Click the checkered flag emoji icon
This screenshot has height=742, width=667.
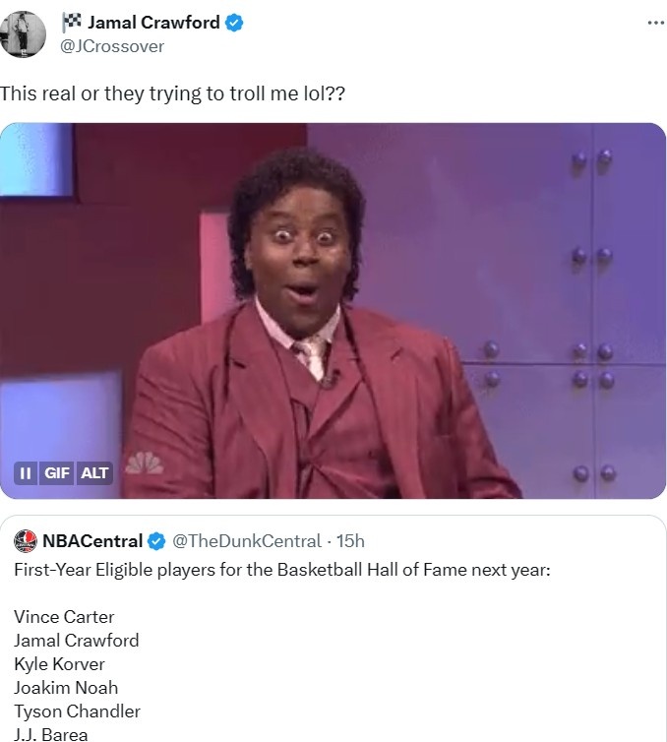(x=72, y=23)
